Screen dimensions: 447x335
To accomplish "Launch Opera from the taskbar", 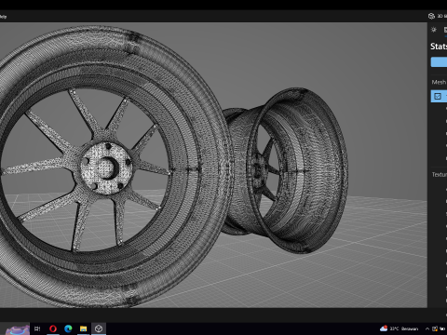I will (53, 328).
